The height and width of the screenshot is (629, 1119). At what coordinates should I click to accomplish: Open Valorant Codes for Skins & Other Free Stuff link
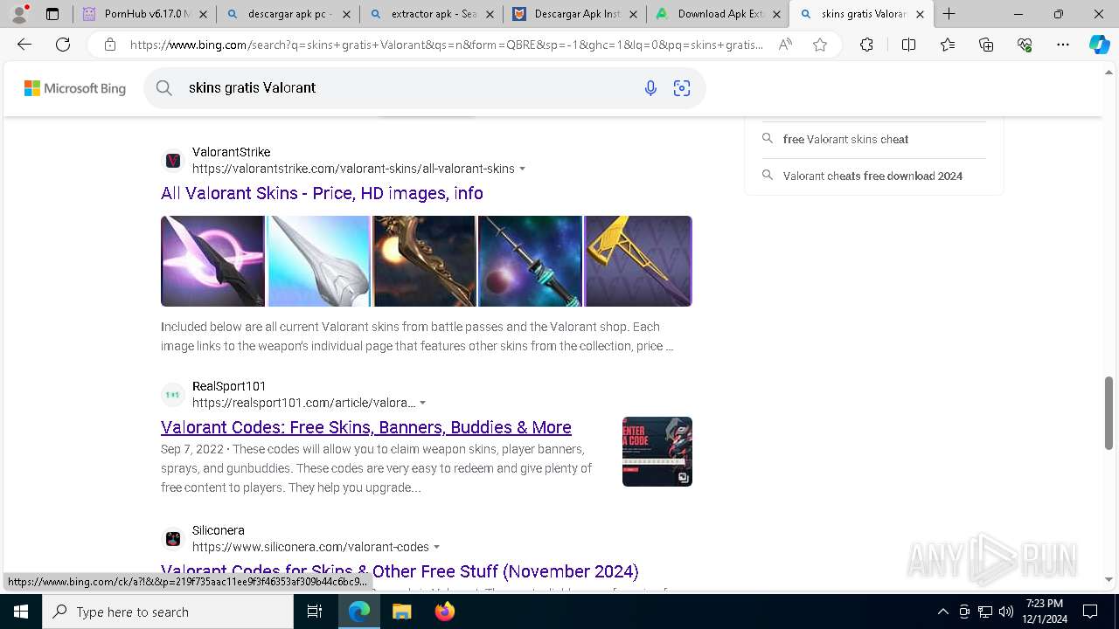pos(400,571)
